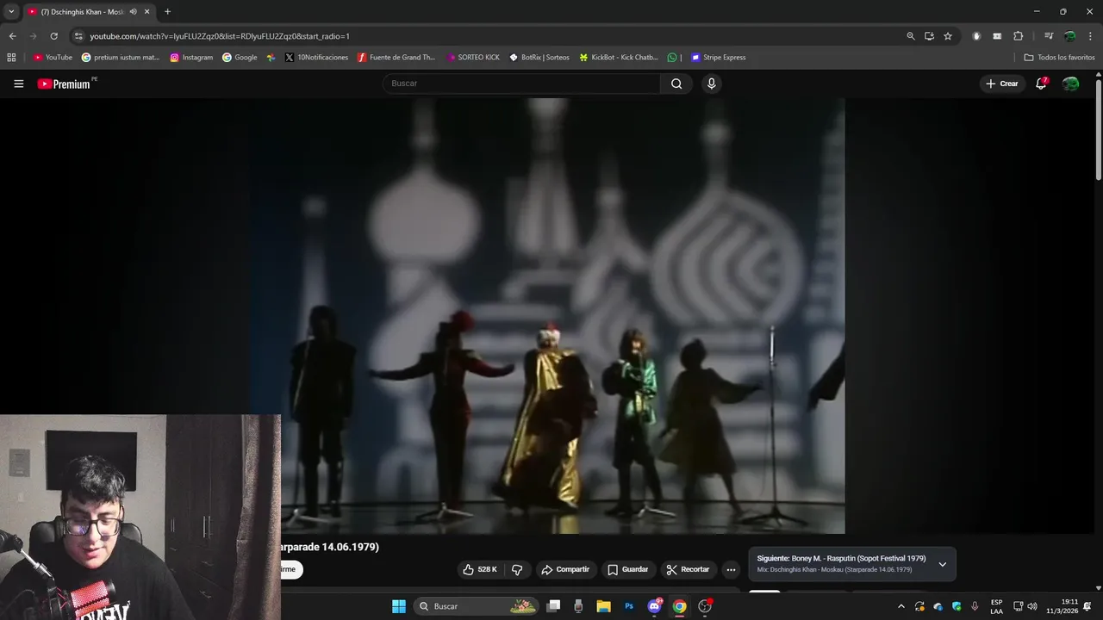The height and width of the screenshot is (620, 1103).
Task: Click the YouTube URL in the address bar
Action: point(220,36)
